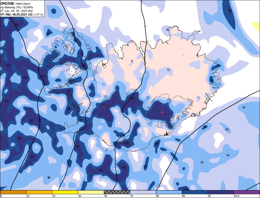Click the "100" value inside the purple spot over Vatnajökull
The image size is (260, 198).
pyautogui.click(x=162, y=114)
